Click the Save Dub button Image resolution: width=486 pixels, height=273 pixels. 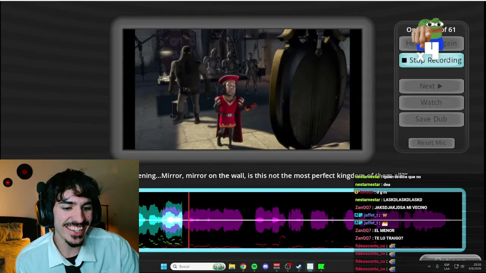[431, 119]
